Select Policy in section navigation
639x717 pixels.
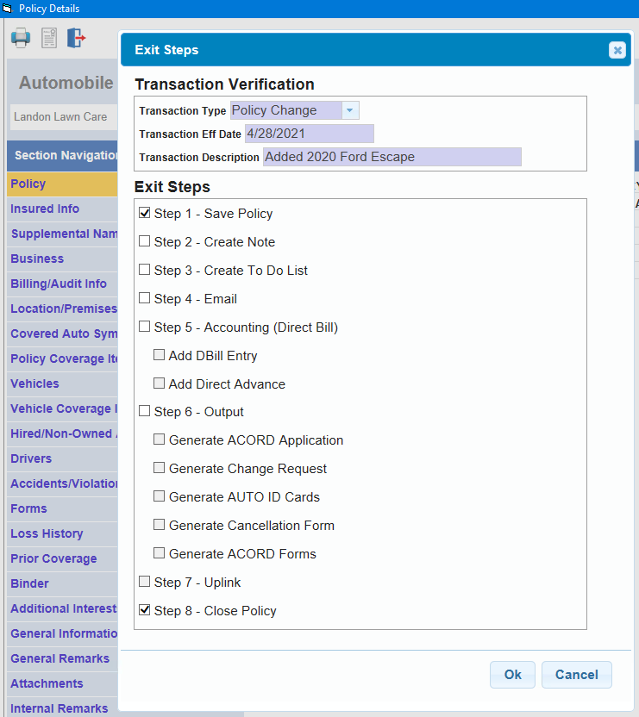click(x=62, y=184)
